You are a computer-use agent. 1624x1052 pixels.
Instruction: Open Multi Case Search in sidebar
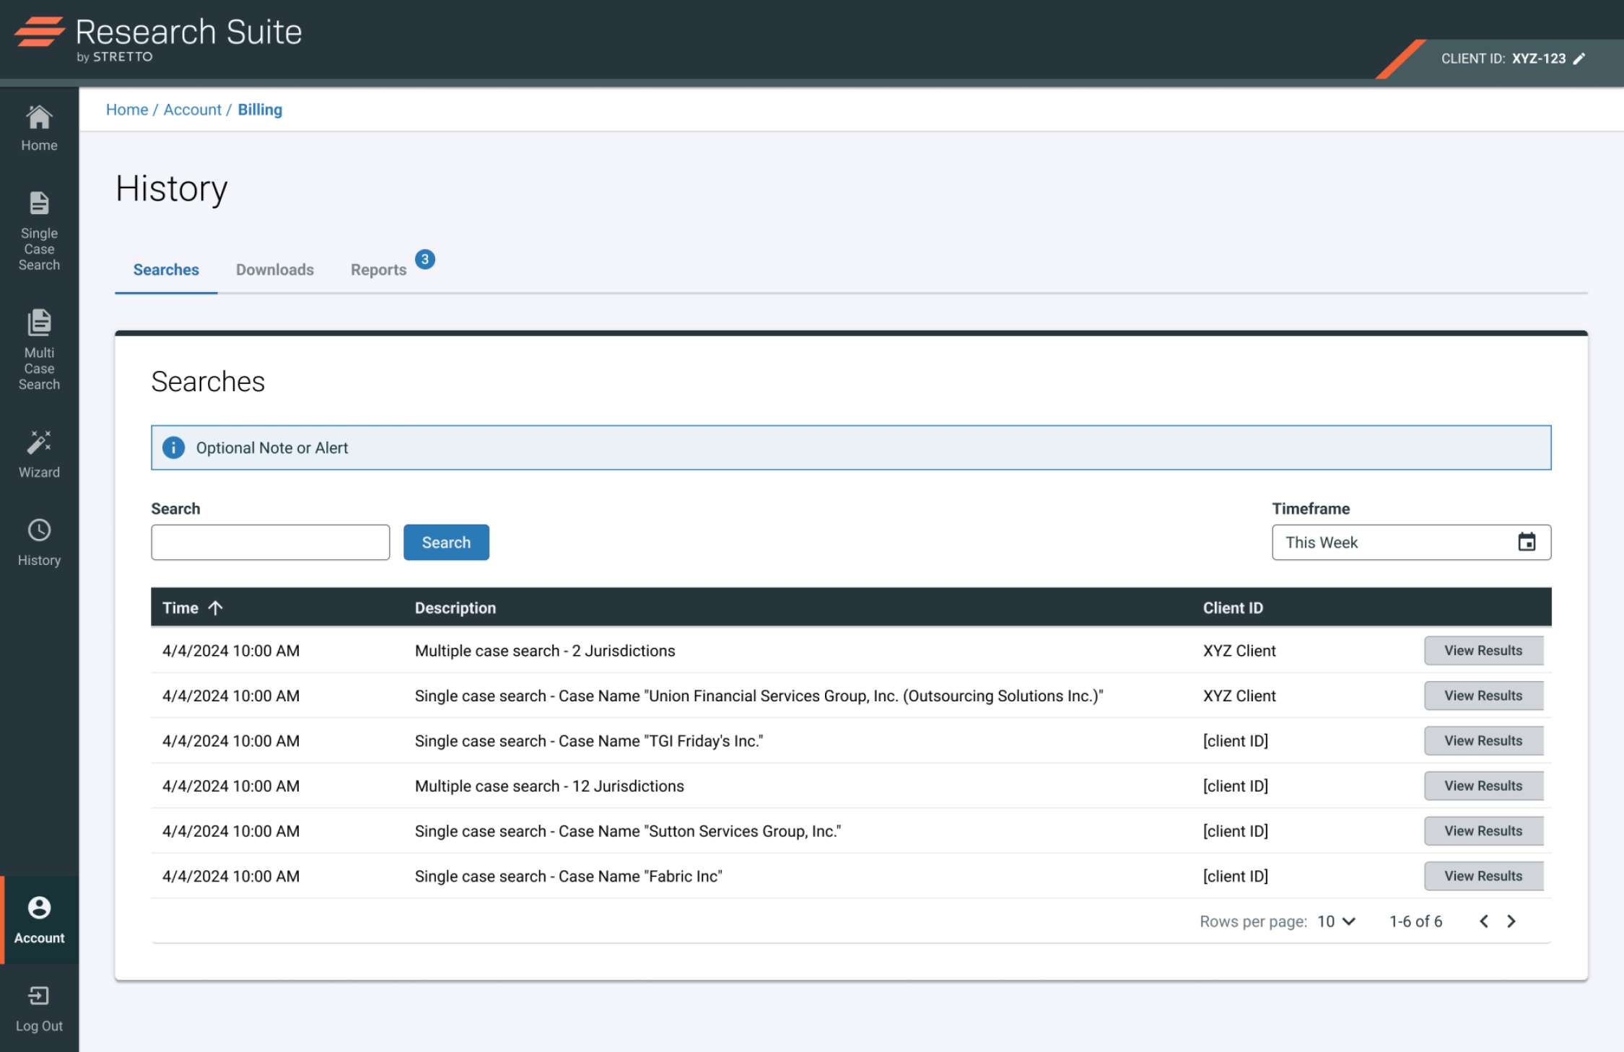(39, 323)
